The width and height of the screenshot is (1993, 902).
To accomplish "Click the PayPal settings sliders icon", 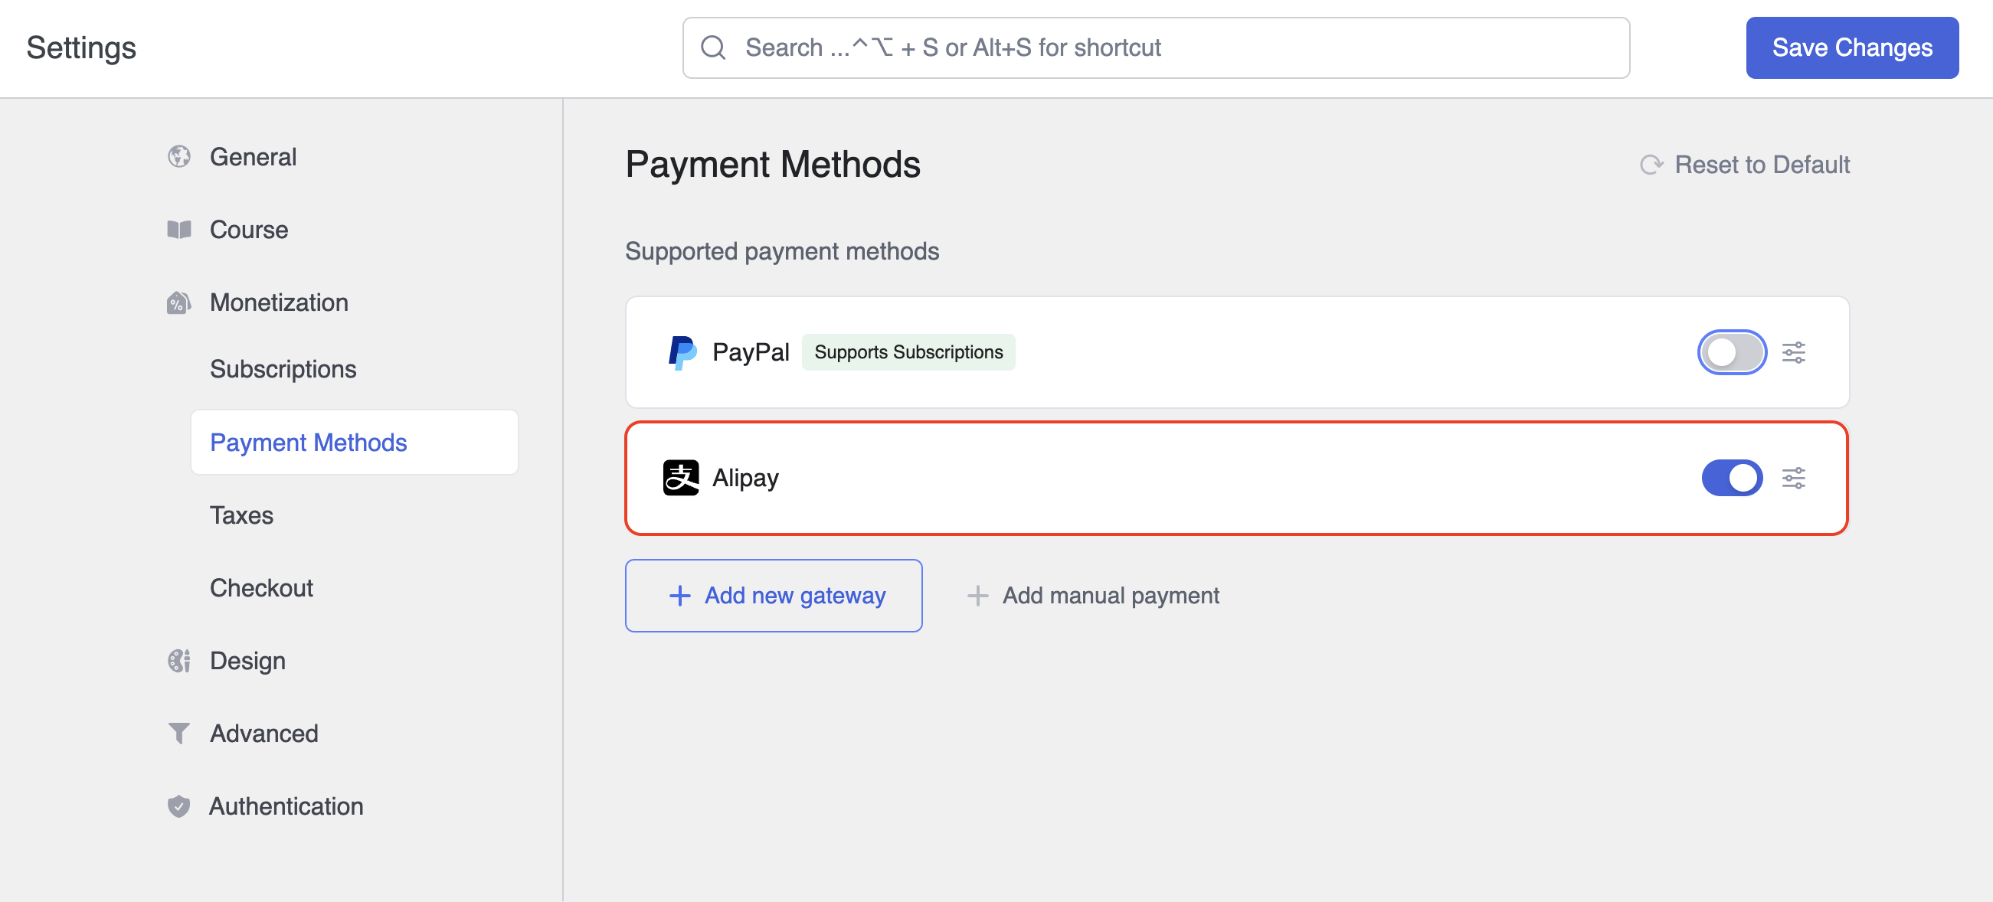I will click(1797, 352).
